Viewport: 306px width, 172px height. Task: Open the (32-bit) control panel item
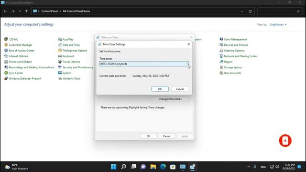pos(11,39)
